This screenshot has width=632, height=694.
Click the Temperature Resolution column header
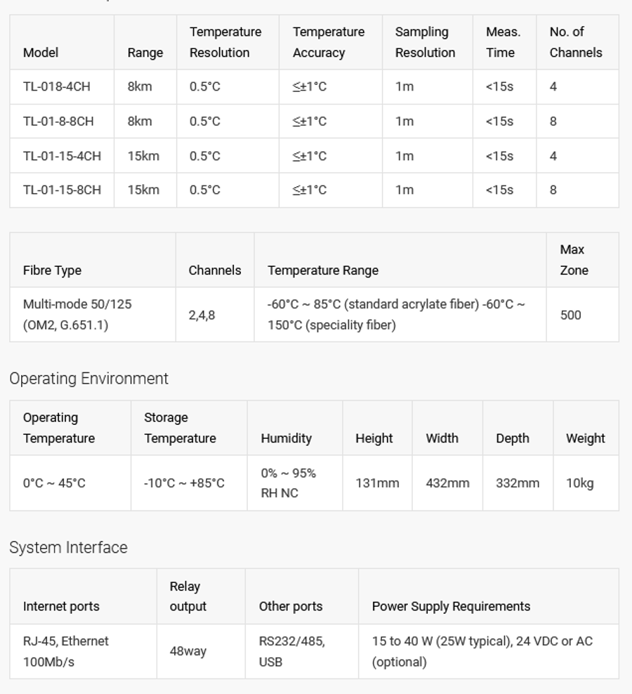pyautogui.click(x=225, y=42)
